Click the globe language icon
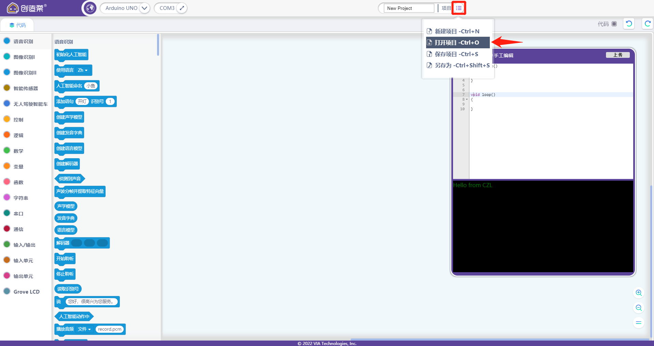654x346 pixels. [x=90, y=8]
